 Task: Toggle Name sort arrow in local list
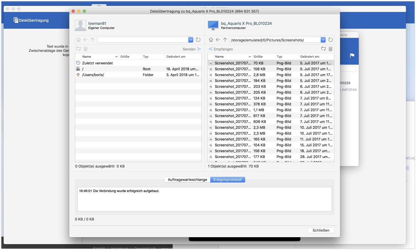coord(117,57)
